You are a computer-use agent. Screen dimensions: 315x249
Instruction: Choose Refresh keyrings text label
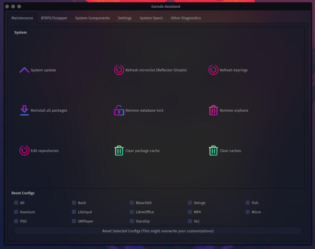pos(233,70)
